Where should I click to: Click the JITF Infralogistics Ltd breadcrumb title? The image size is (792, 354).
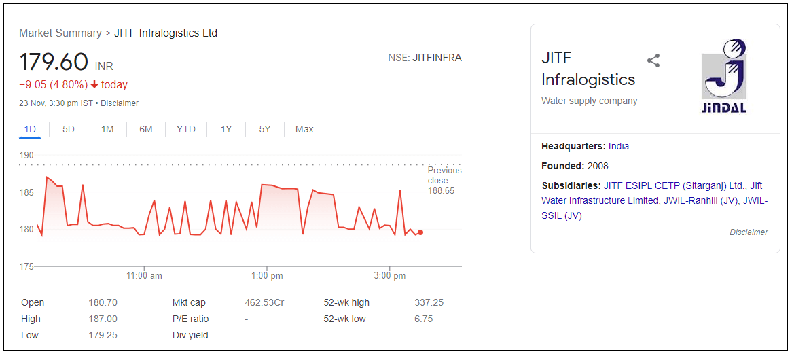[166, 33]
